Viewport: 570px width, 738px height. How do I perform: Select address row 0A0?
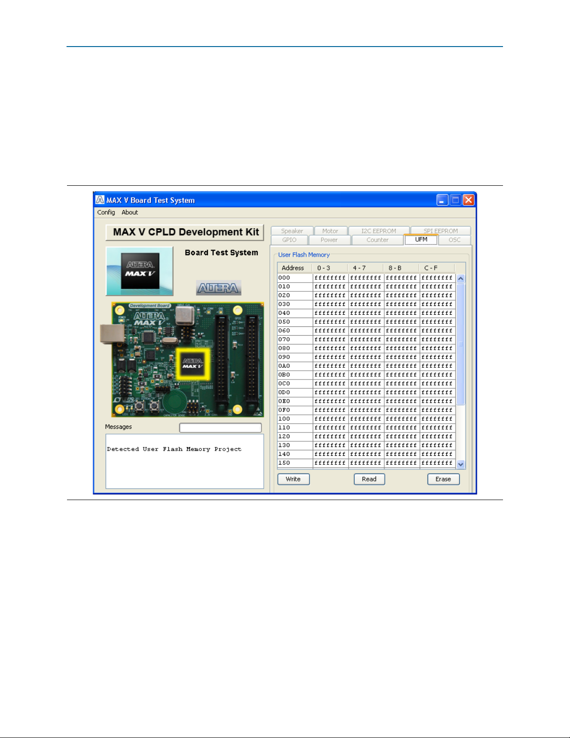[367, 366]
